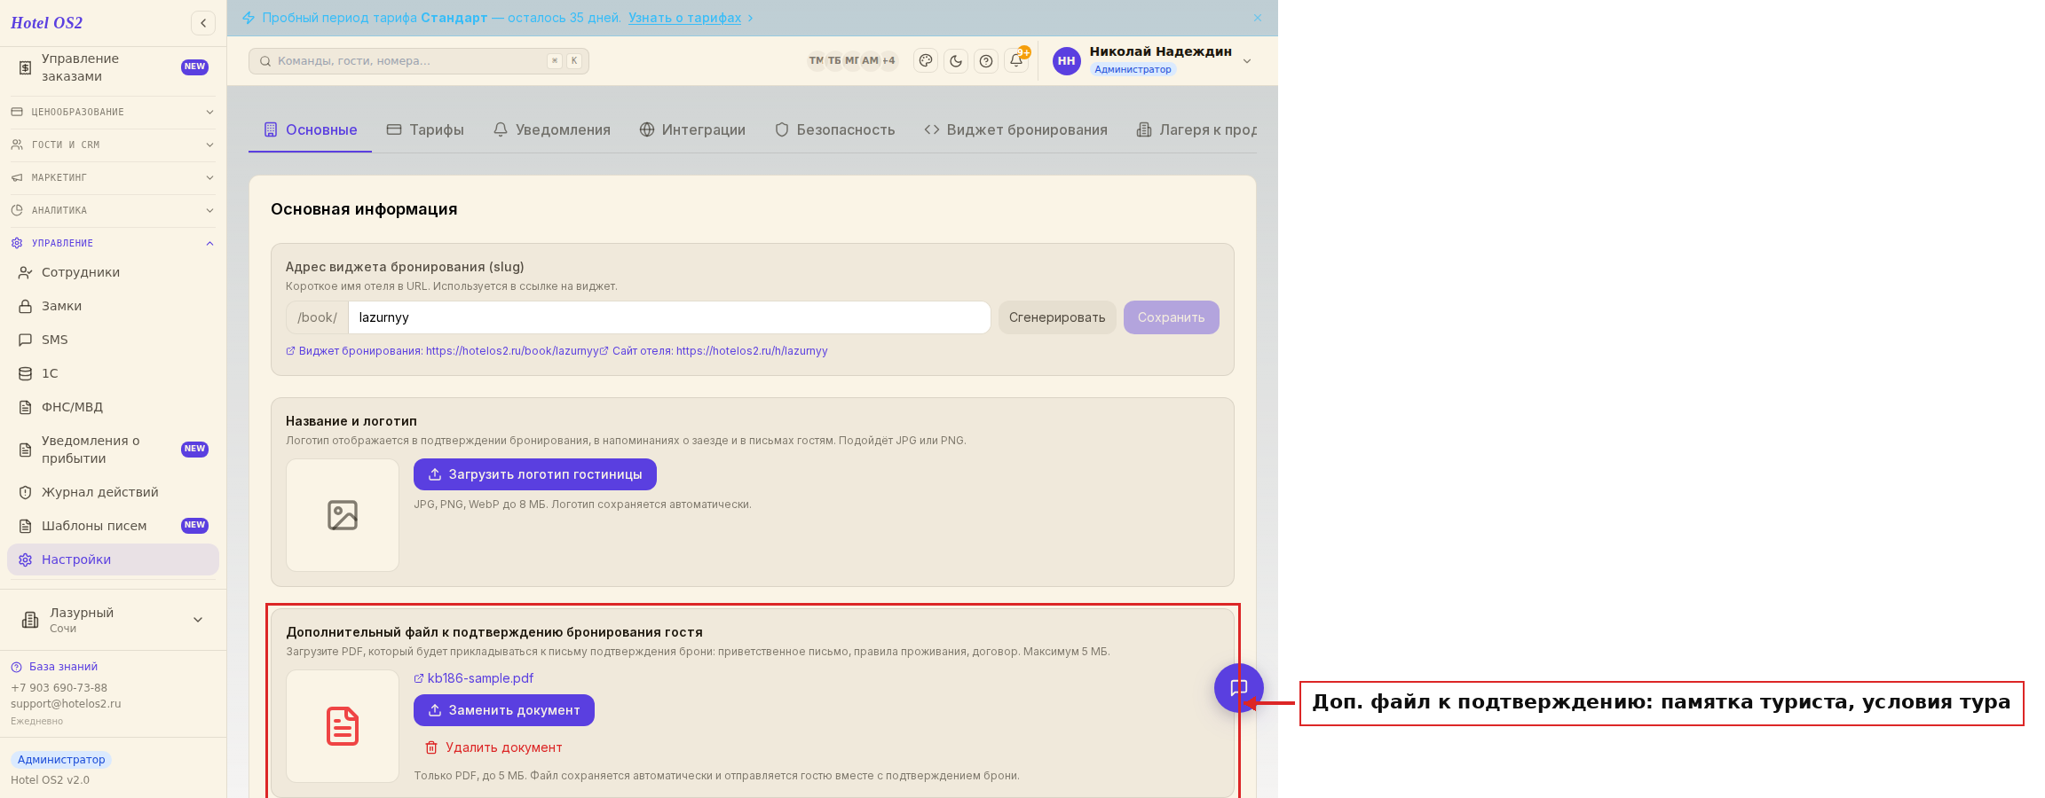
Task: Open Уведомления о прибытии in sidebar
Action: click(x=113, y=450)
